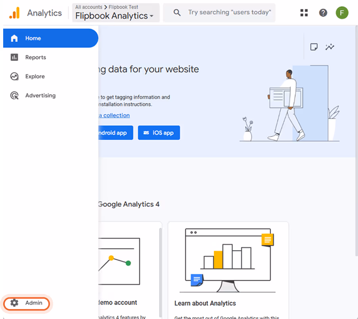This screenshot has width=358, height=319.
Task: Click the Admin gear icon
Action: (14, 303)
